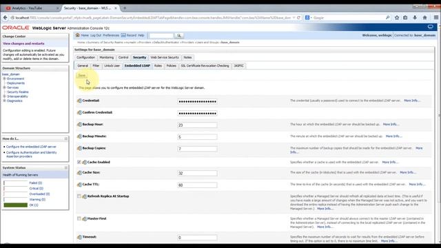Screen dimensions: 441x248
Task: Click the icon beside Confirm Credential
Action: (x=79, y=112)
